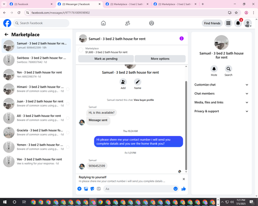Open the Facebook logo home link

(x=7, y=23)
